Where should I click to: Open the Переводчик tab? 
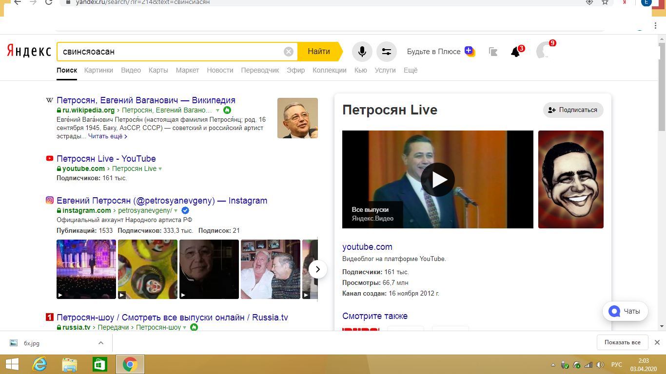pyautogui.click(x=260, y=70)
